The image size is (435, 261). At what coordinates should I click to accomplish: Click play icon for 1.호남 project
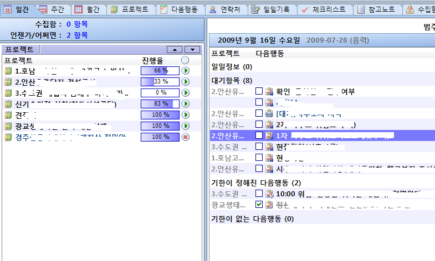pos(186,71)
